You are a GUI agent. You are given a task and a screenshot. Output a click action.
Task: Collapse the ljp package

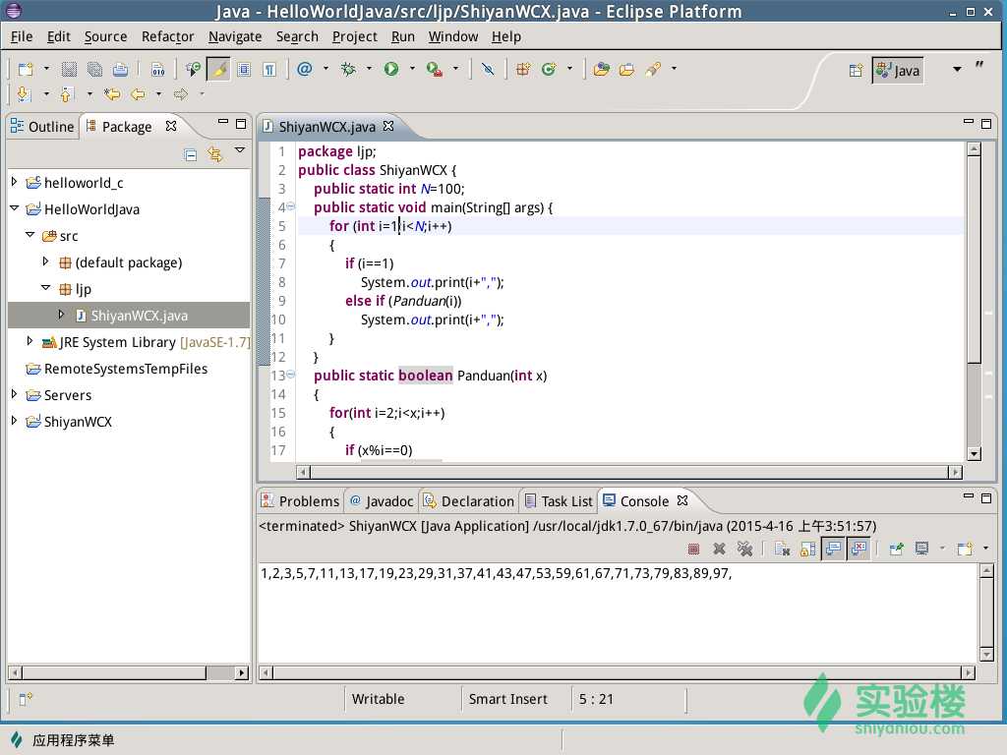(x=45, y=288)
